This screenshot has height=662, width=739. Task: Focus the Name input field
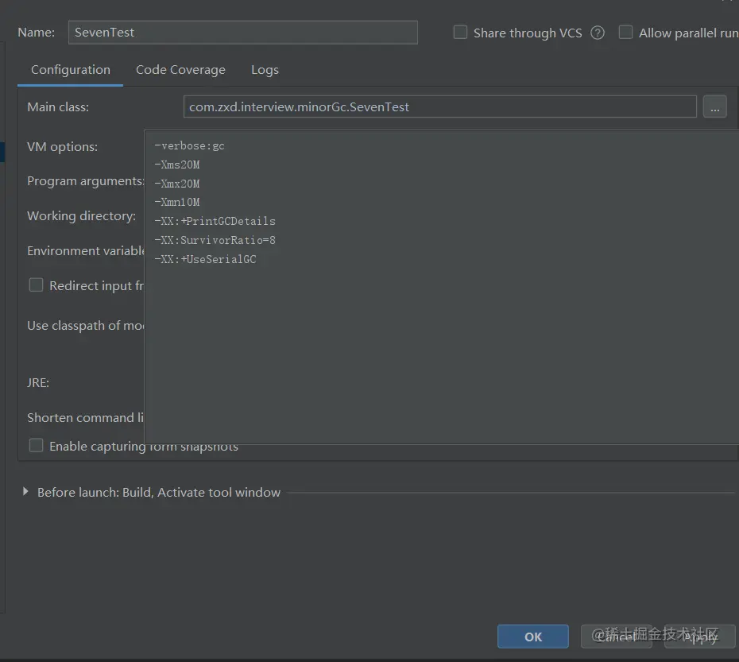(242, 32)
